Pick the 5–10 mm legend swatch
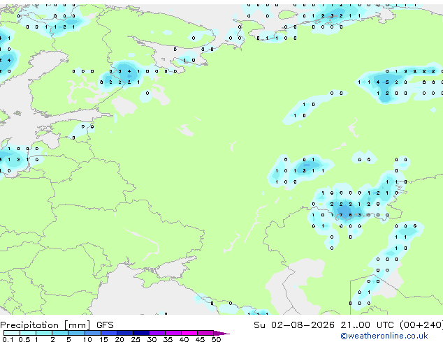443x342 pixels. tap(76, 333)
